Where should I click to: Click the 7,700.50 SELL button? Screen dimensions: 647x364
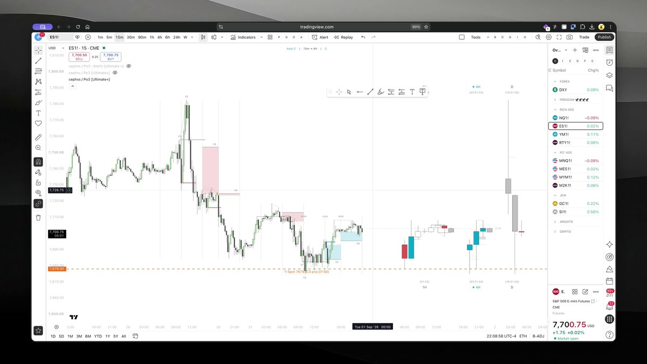pos(79,57)
